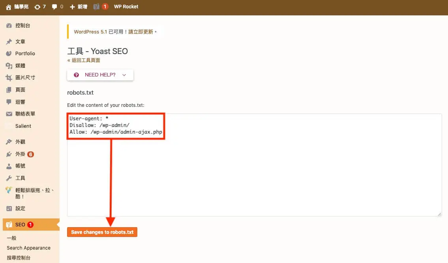Screen dimensions: 448x263
Task: Click the NEED HELP chevron arrow
Action: click(x=124, y=75)
